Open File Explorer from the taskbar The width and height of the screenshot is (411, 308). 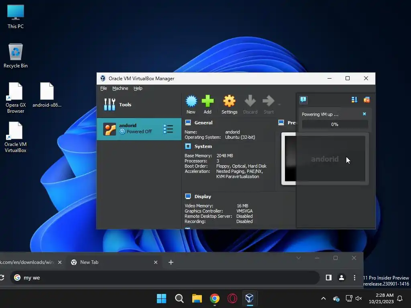tap(197, 298)
